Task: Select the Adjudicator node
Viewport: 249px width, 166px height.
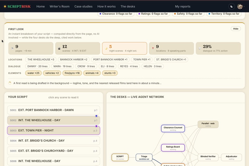Action: click(x=231, y=157)
